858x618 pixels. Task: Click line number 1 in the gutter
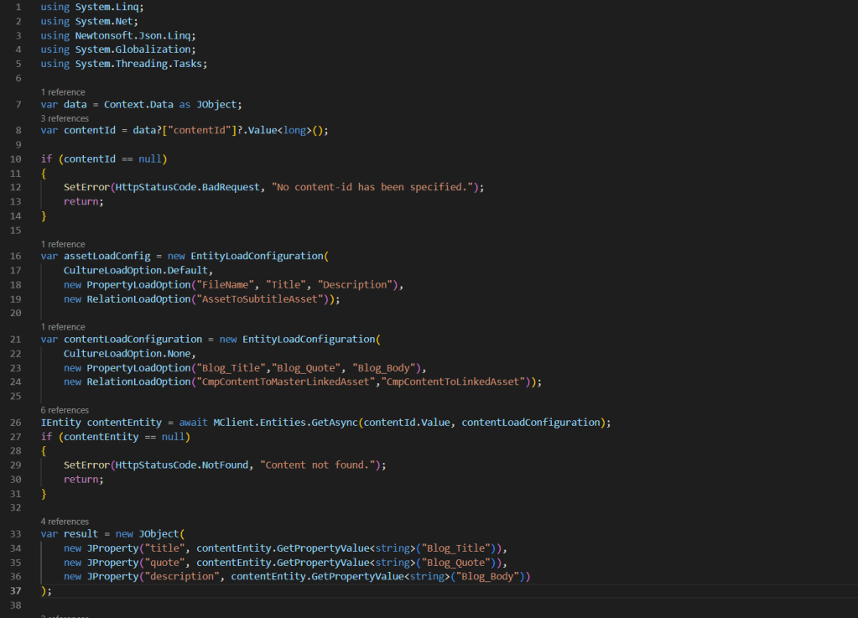click(x=18, y=8)
